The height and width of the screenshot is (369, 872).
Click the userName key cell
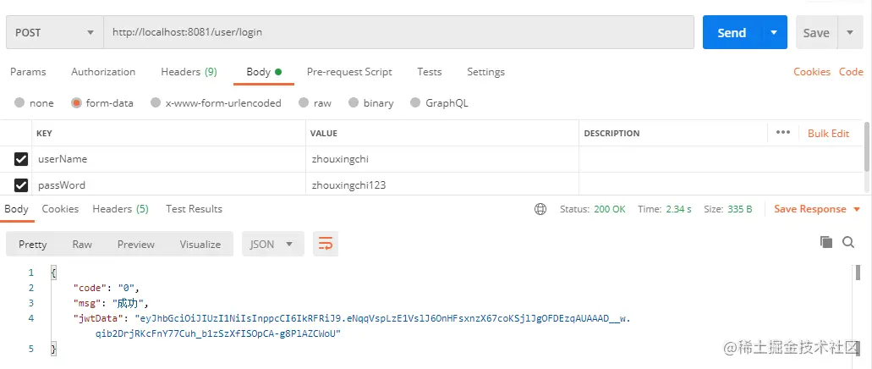click(x=168, y=159)
